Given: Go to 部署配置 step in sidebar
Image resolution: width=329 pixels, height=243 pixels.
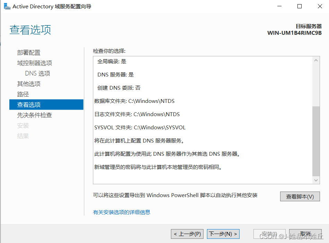Looking at the screenshot, I should (29, 52).
